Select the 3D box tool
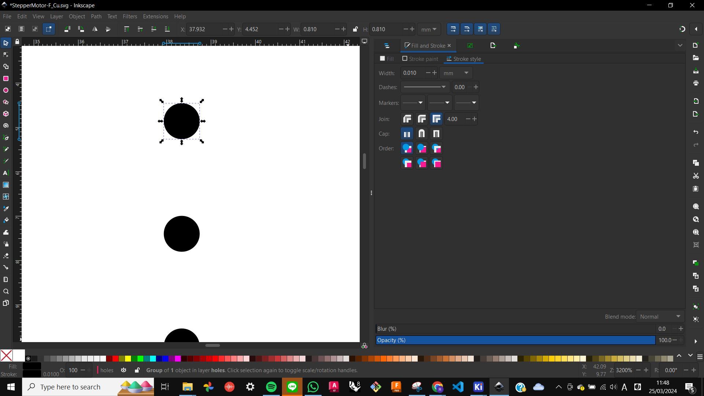 tap(6, 114)
